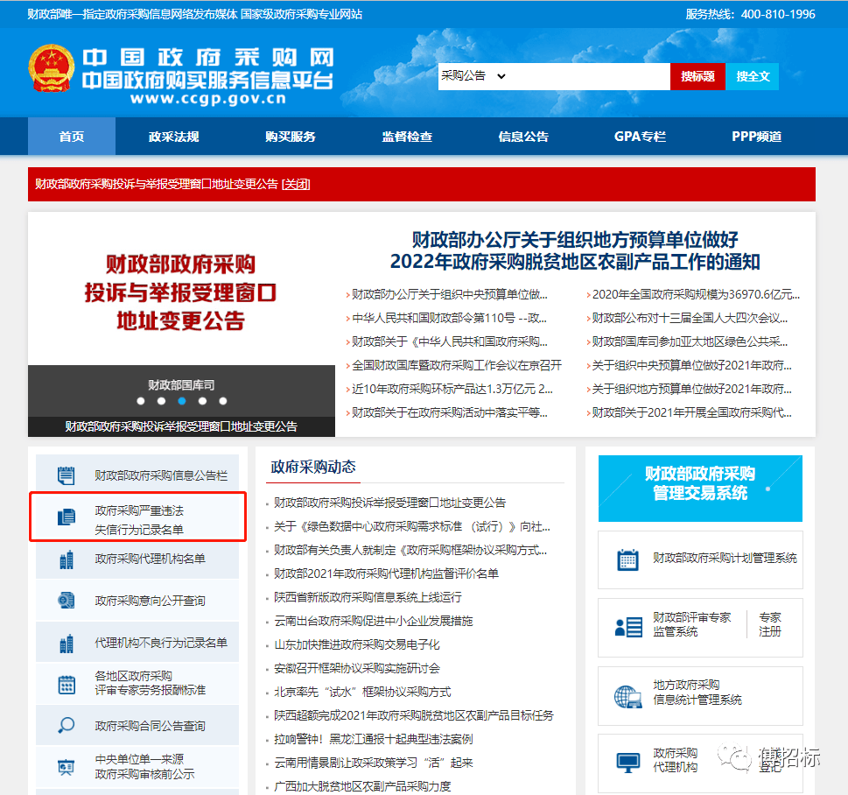Click the search keyword input field
Screen dimensions: 848x795
(x=590, y=76)
